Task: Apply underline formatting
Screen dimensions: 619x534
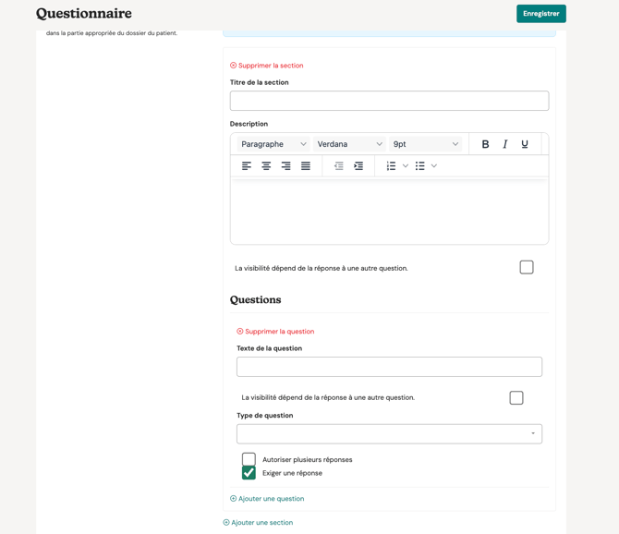Action: click(524, 144)
